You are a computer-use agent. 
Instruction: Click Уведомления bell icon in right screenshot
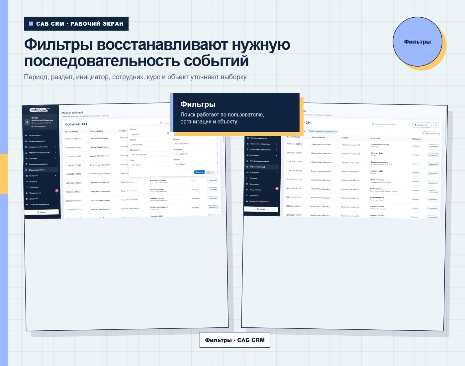point(247,190)
